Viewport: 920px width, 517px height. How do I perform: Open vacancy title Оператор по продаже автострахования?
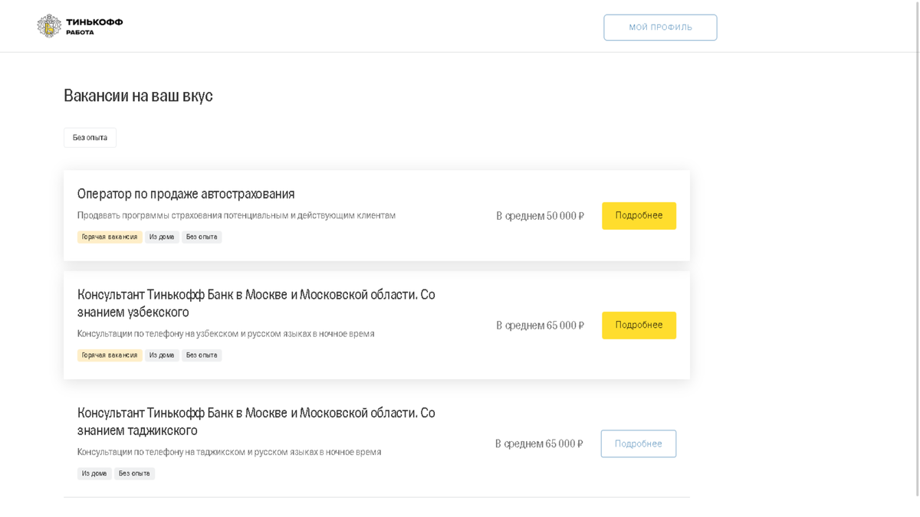186,194
